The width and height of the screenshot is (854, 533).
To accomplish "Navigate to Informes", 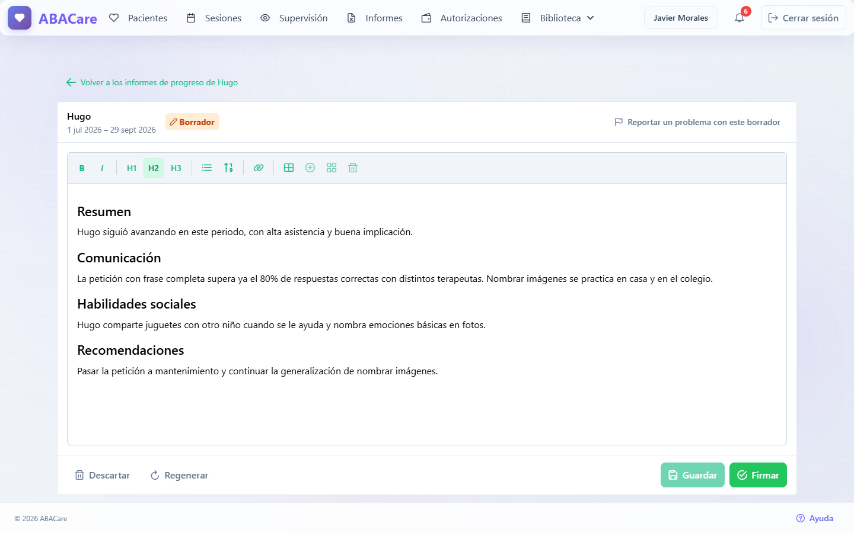I will pos(375,18).
